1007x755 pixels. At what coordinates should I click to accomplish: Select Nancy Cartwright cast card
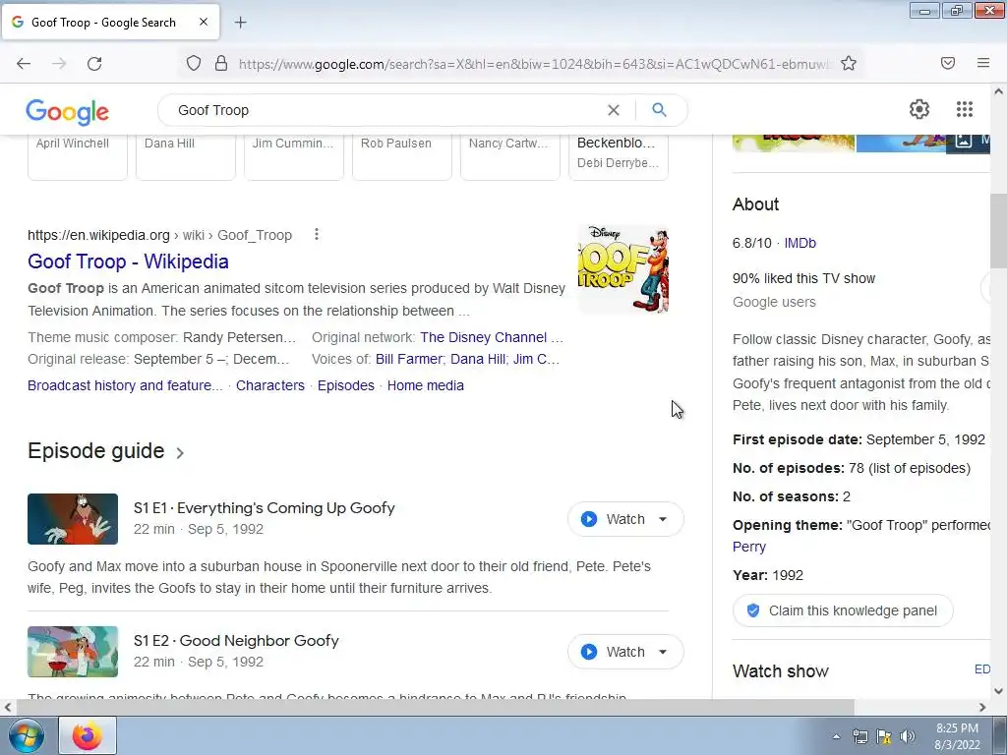click(510, 157)
